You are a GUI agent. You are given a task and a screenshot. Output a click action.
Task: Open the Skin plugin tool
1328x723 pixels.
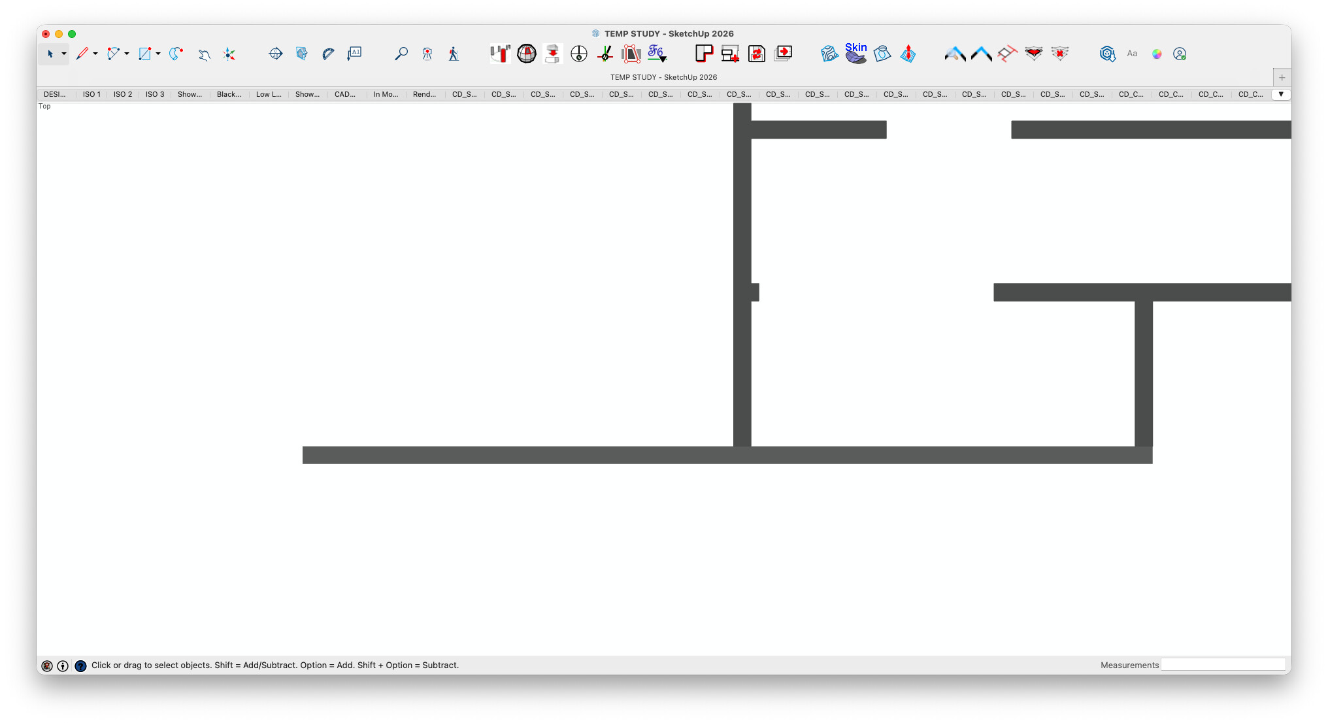pyautogui.click(x=855, y=53)
